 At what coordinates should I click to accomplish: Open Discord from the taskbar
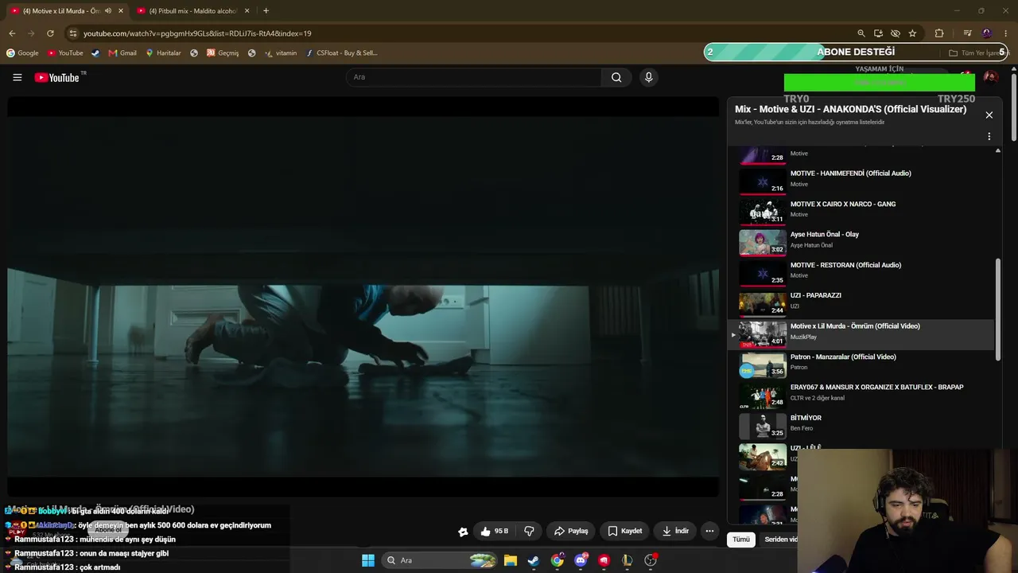(581, 560)
